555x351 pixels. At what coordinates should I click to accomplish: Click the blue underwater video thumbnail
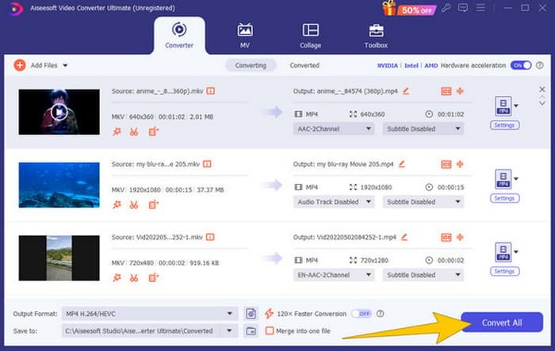[59, 185]
